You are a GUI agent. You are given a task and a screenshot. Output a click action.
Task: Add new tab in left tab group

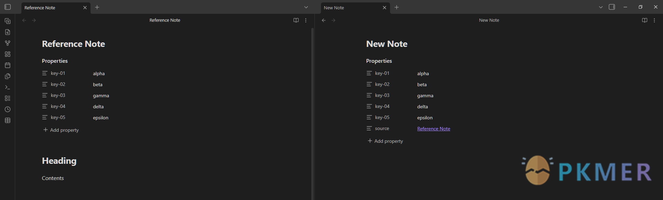(97, 7)
